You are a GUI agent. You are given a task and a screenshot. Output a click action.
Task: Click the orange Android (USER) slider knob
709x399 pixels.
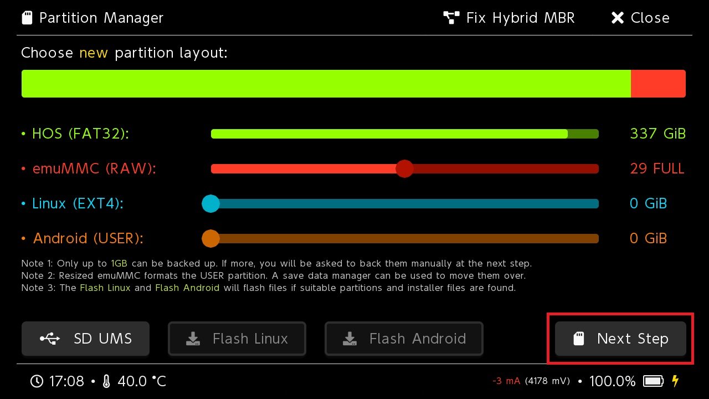[x=210, y=238]
